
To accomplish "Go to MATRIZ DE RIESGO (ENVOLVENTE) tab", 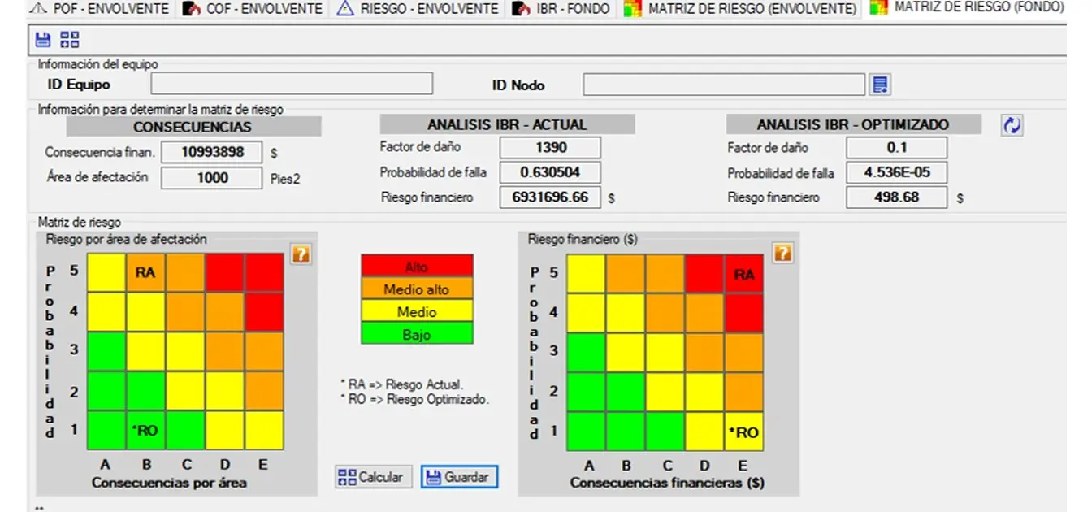I will [741, 9].
